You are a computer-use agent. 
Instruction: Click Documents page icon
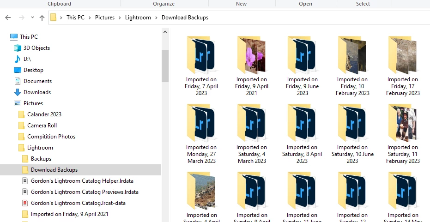tap(18, 81)
